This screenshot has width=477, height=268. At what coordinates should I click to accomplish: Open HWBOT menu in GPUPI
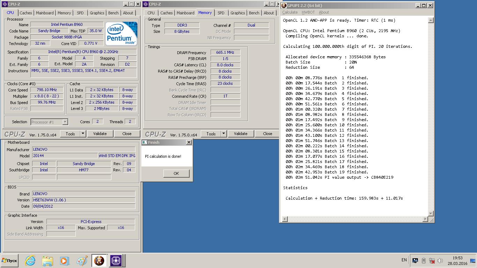(x=308, y=12)
